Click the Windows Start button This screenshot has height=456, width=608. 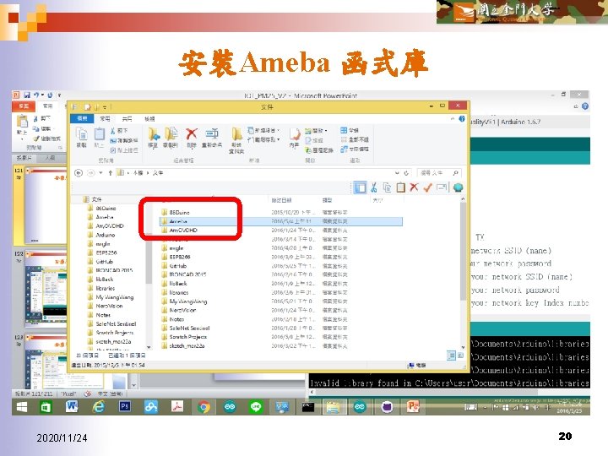pos(22,407)
